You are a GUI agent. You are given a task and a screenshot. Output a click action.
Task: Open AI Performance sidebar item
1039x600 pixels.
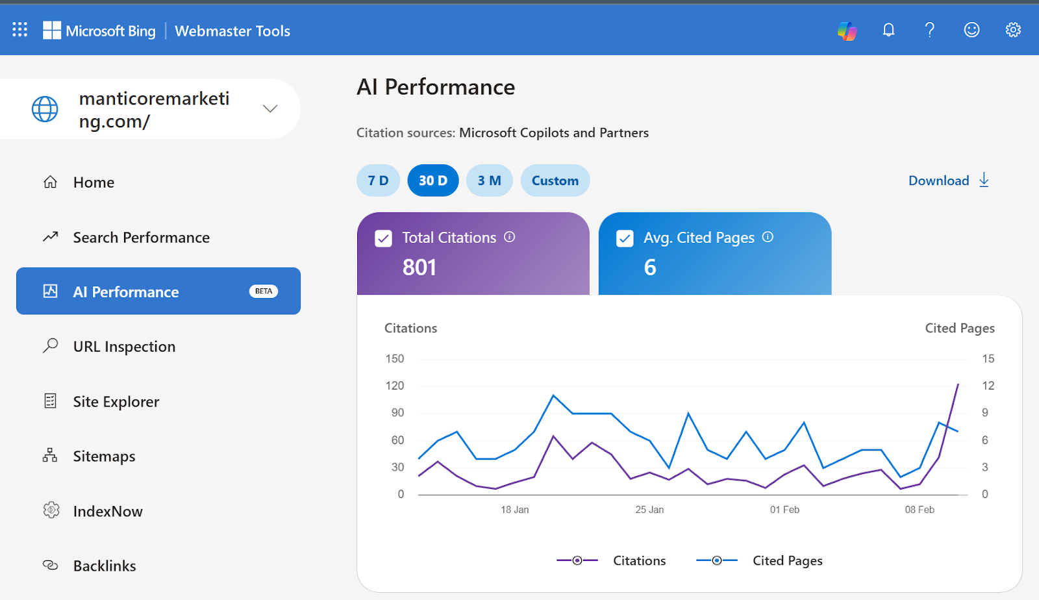coord(158,291)
